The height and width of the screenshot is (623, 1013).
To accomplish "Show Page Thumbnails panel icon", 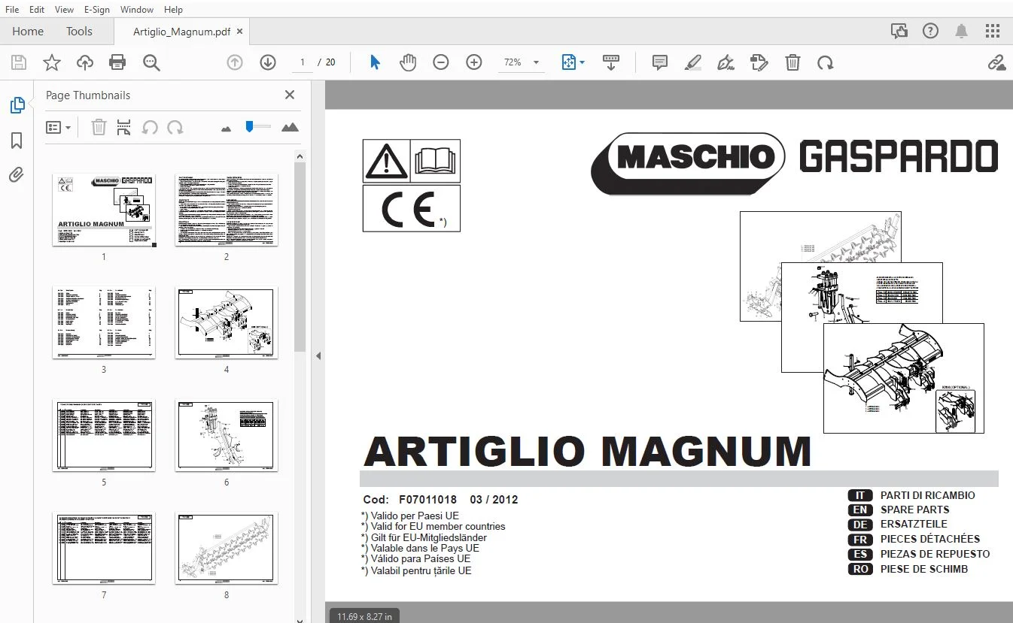I will 17,105.
